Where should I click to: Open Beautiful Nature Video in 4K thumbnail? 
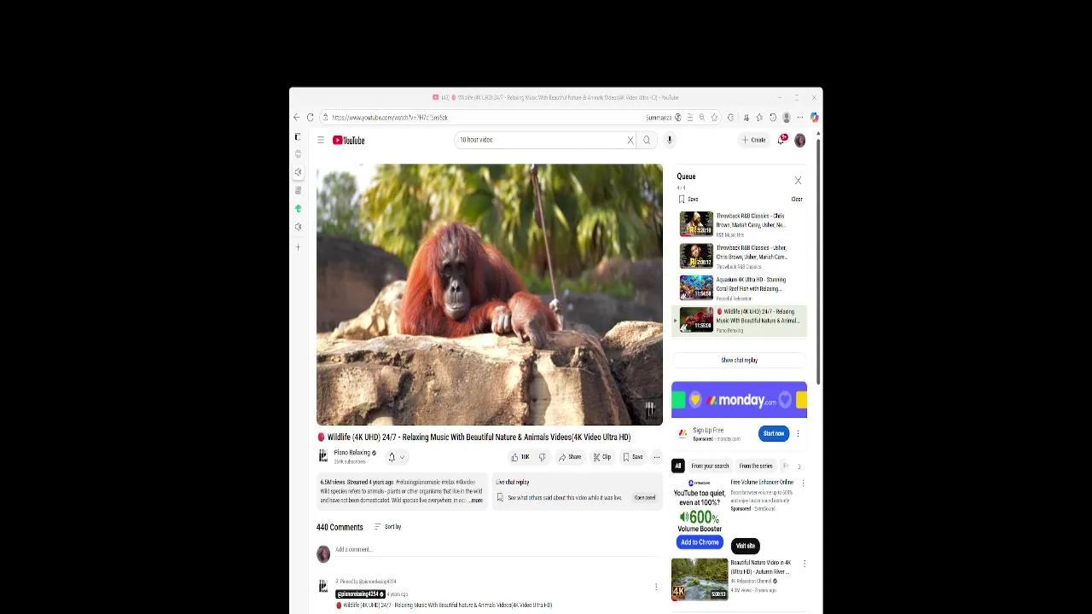[700, 579]
